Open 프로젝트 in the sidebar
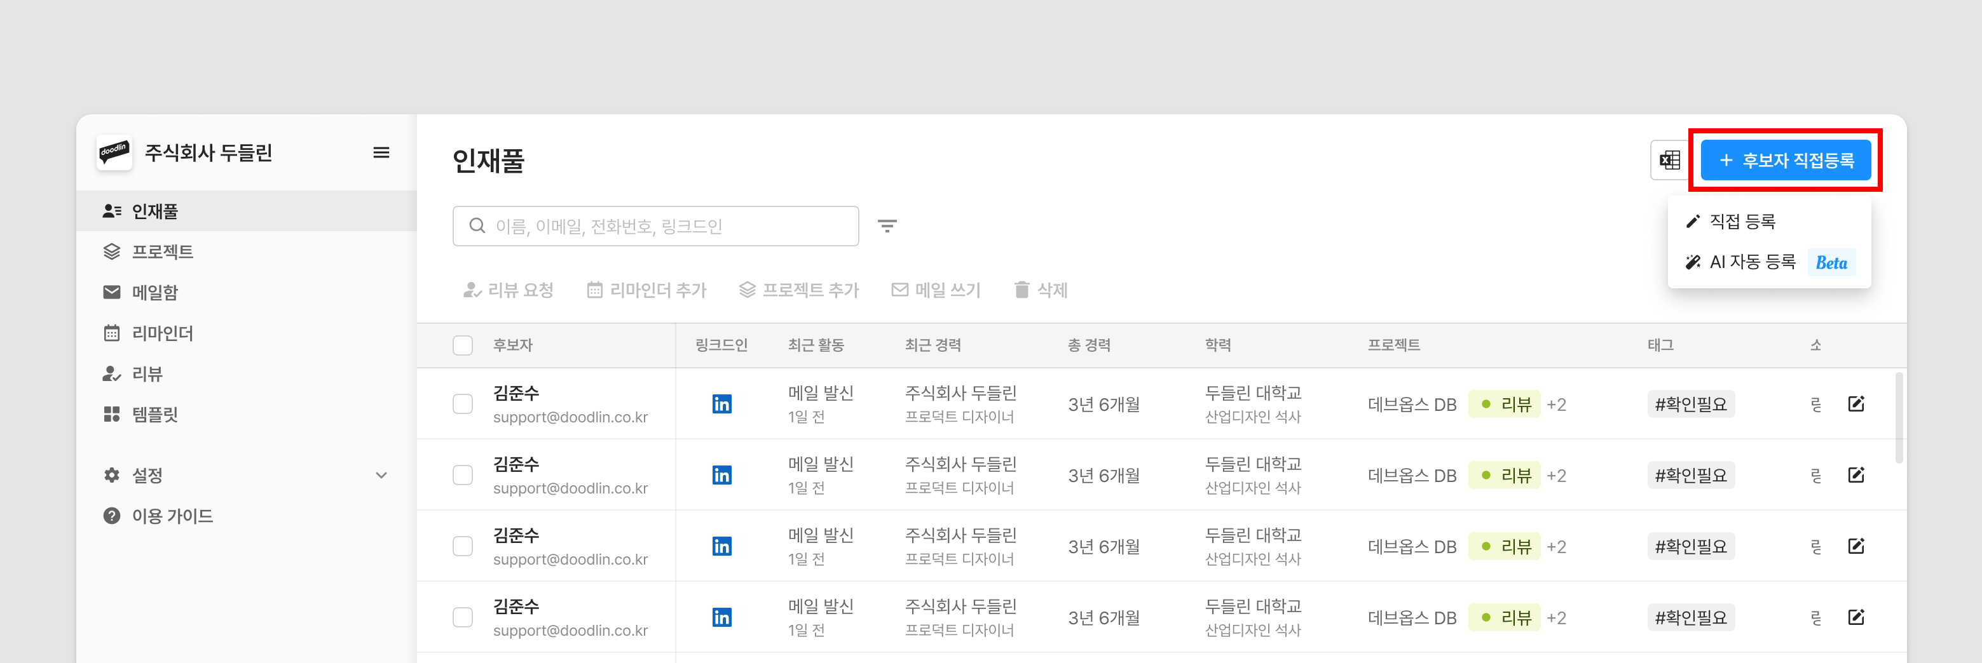1982x663 pixels. 162,252
